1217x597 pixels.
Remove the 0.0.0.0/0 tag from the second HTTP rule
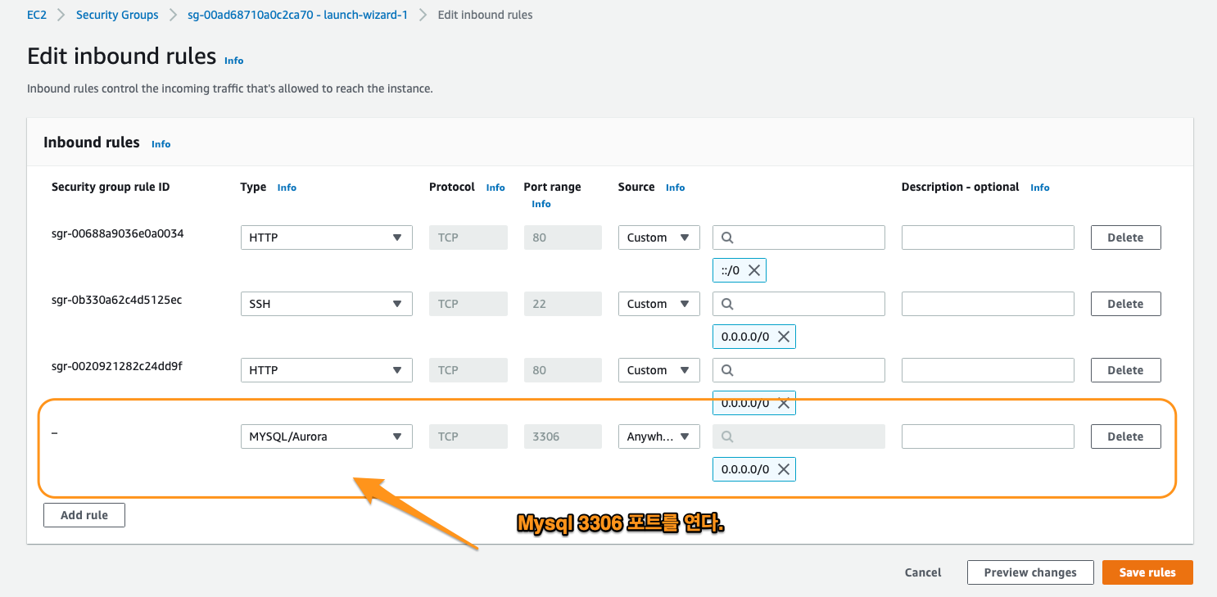(783, 402)
